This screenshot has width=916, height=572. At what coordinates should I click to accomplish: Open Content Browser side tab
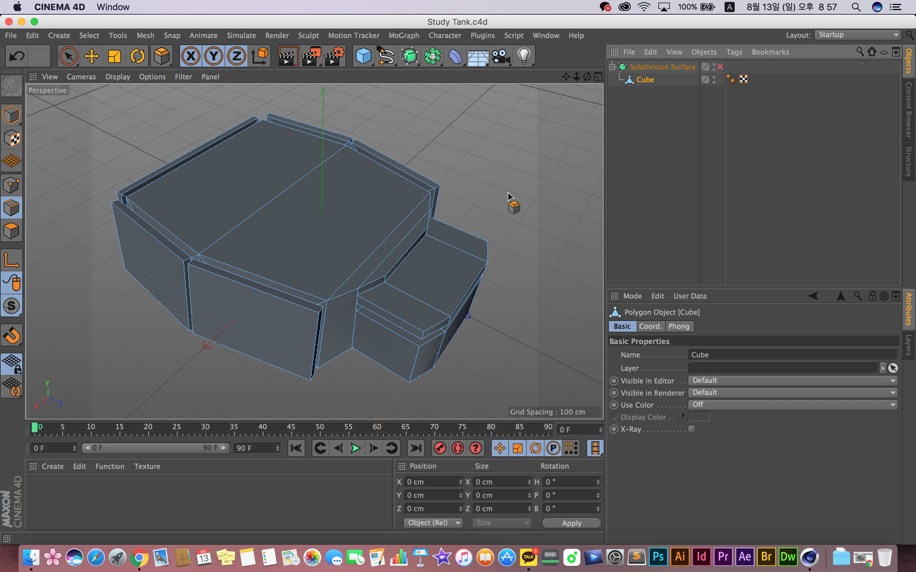click(x=909, y=110)
